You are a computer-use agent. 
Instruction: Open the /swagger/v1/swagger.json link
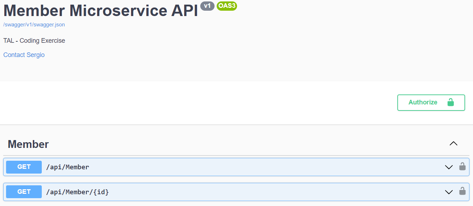(34, 24)
